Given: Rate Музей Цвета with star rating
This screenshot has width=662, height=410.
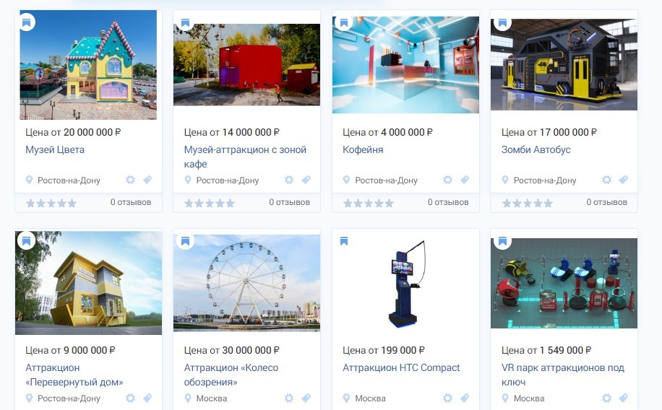Looking at the screenshot, I should pos(51,204).
